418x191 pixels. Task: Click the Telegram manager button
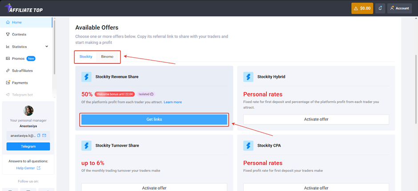28,146
